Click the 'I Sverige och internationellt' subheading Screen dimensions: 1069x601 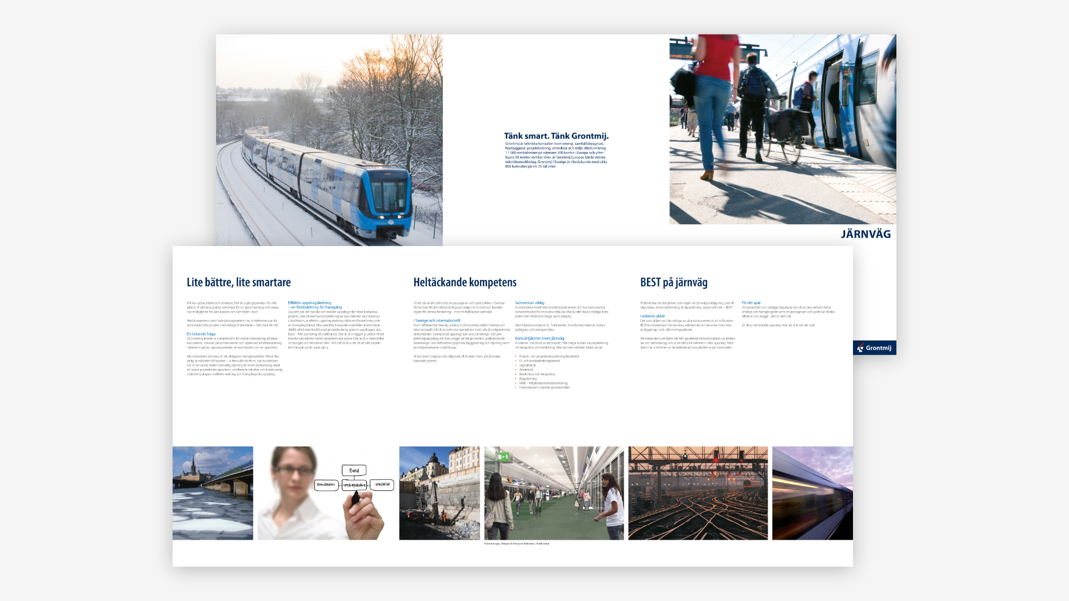(437, 321)
